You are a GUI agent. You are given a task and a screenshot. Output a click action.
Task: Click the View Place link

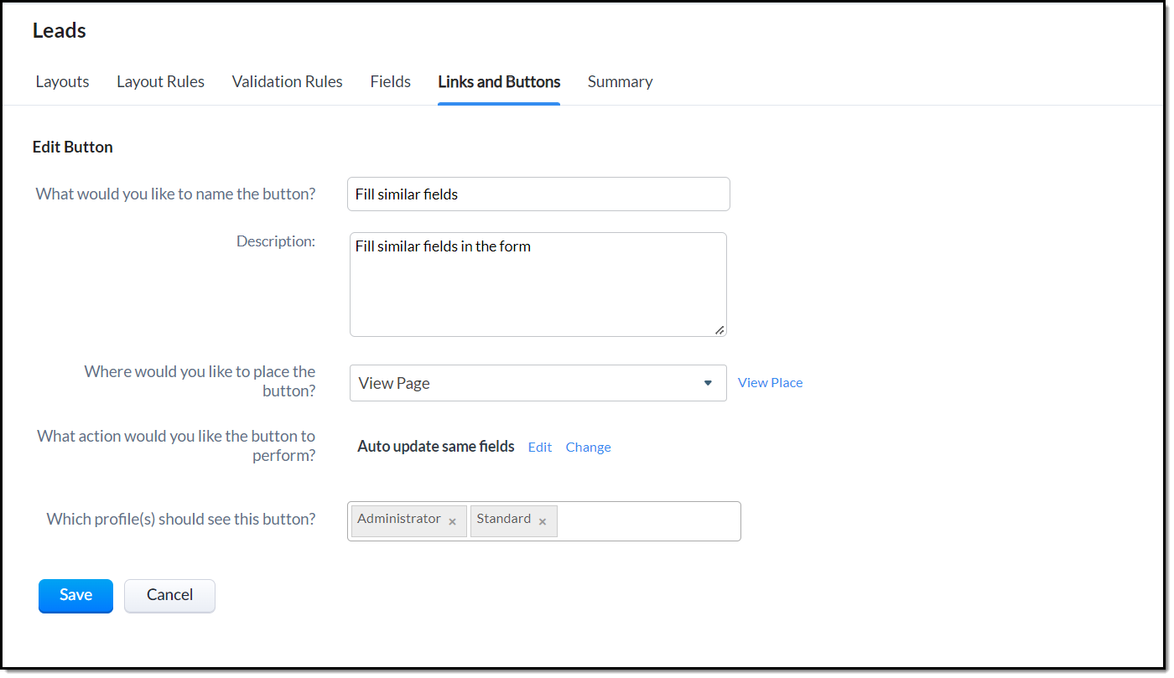(x=770, y=382)
